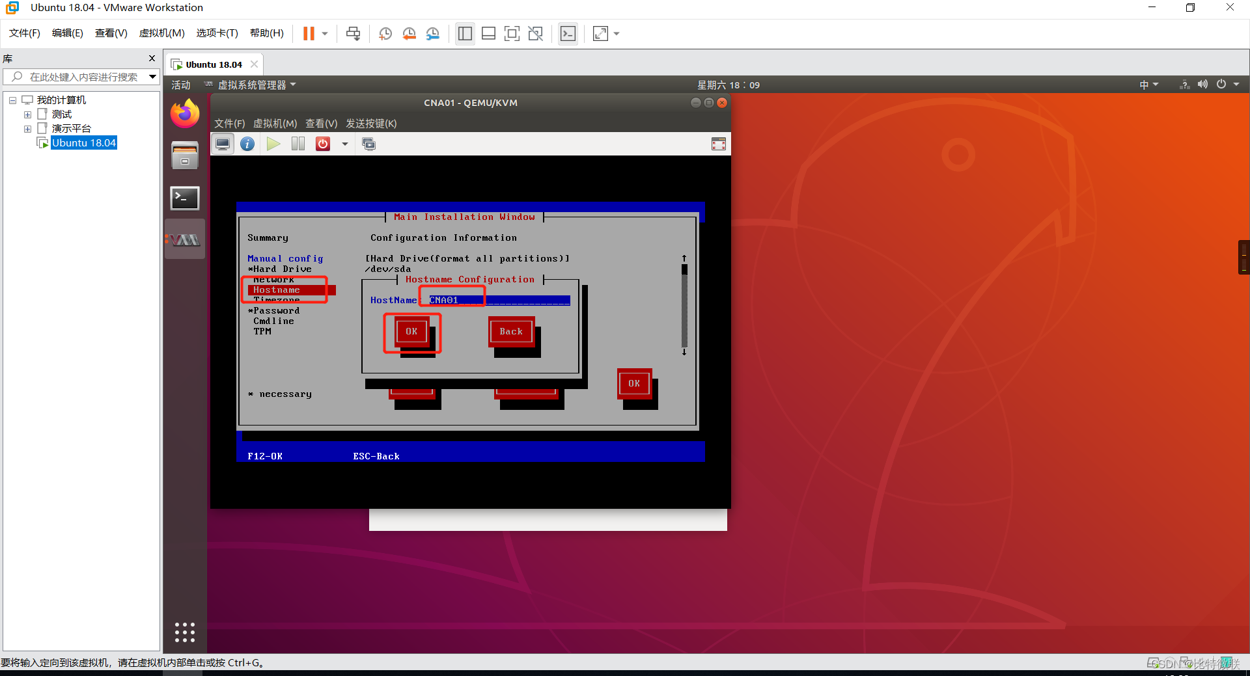Click OK in the Hostname Configuration dialog
1250x676 pixels.
tap(411, 331)
